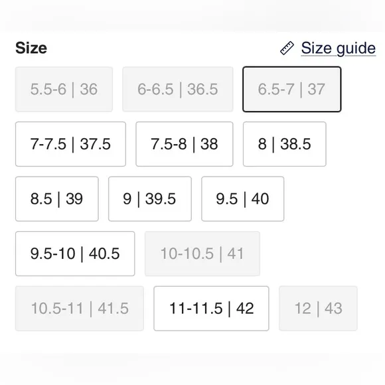The image size is (385, 385).
Task: Click the outlined 6.5-7 | 37 size
Action: 291,89
